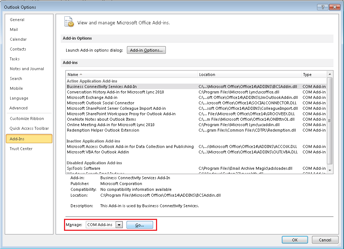Click the Go... button
The width and height of the screenshot is (344, 249).
point(140,225)
